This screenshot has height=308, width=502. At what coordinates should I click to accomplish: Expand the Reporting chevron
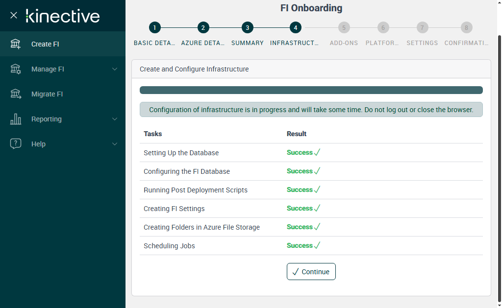coord(115,119)
